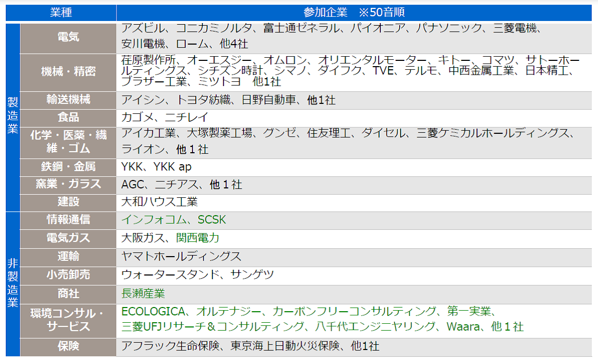Click the green SCSK company name
This screenshot has height=360, width=598.
pyautogui.click(x=212, y=220)
